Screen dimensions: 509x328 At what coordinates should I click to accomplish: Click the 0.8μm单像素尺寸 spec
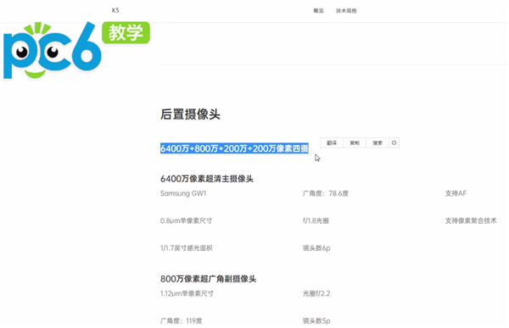coord(186,220)
